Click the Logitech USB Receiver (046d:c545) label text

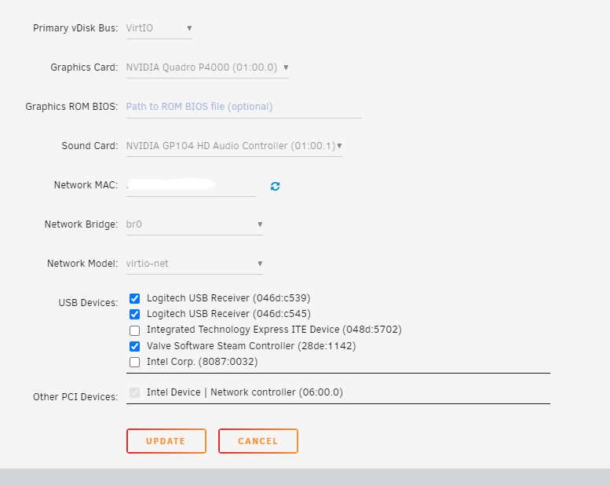[228, 314]
